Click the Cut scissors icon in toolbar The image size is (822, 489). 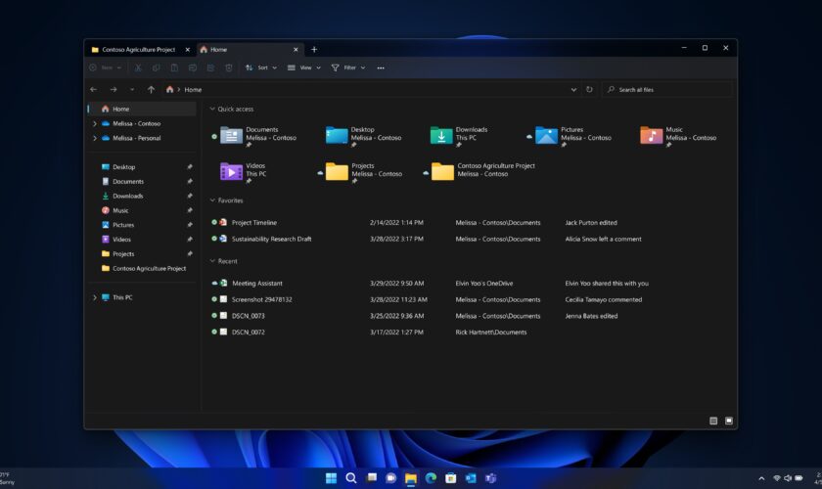pos(138,67)
